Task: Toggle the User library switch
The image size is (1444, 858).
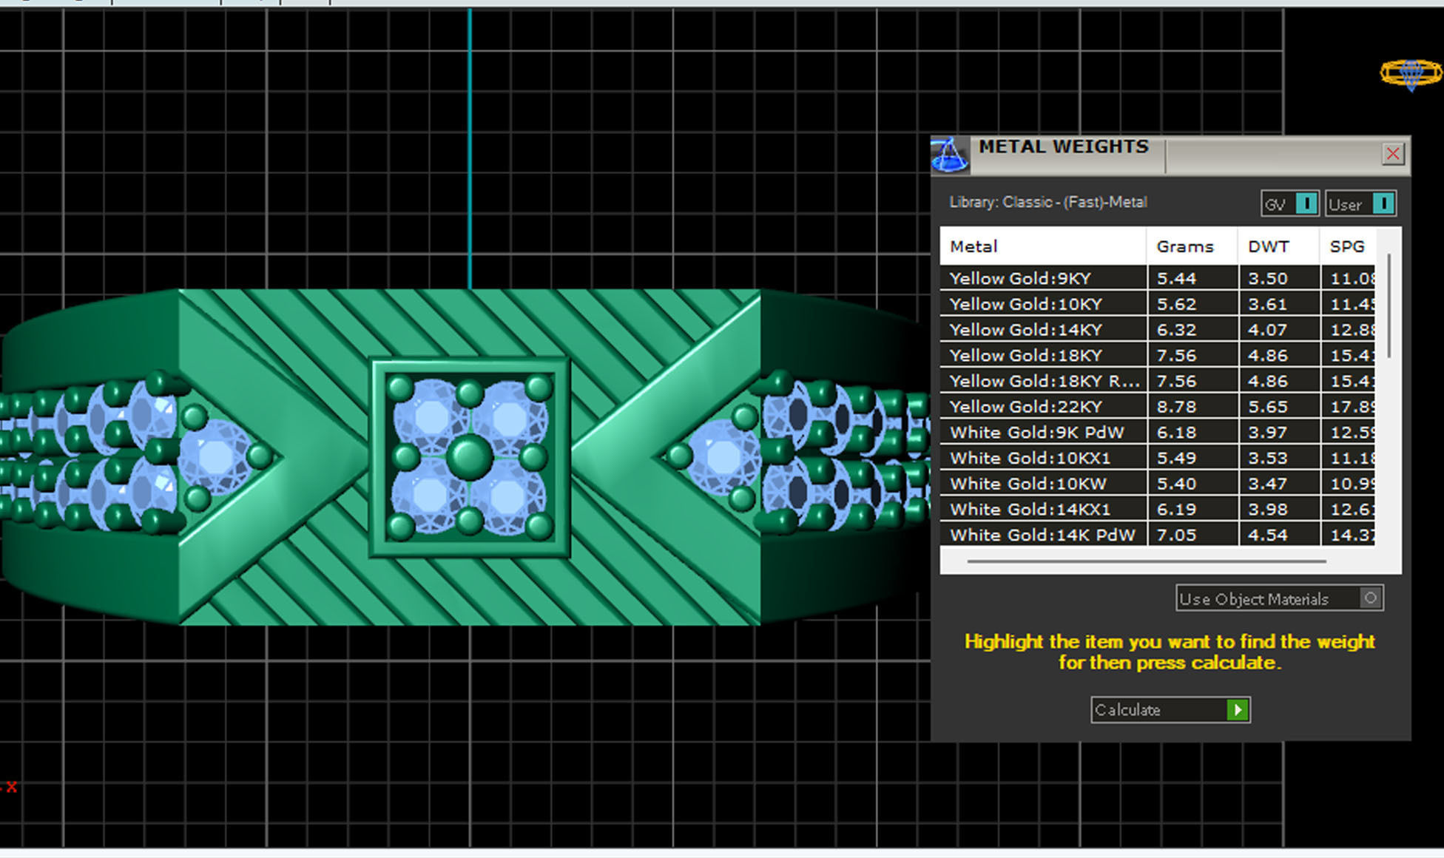Action: [1382, 203]
